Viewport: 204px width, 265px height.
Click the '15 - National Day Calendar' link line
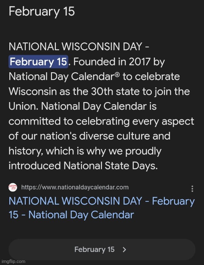(71, 215)
